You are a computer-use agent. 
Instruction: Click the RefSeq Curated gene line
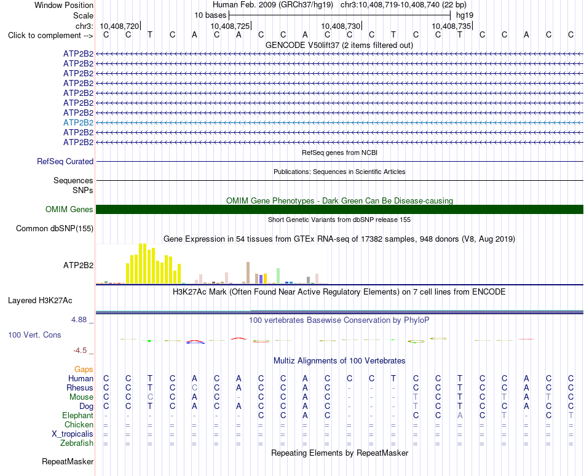coord(339,161)
